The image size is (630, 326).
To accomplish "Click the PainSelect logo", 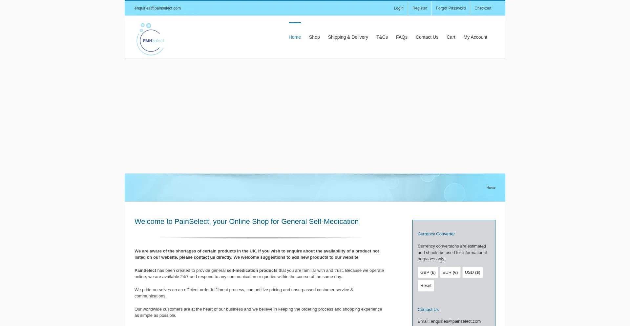I will pyautogui.click(x=150, y=39).
